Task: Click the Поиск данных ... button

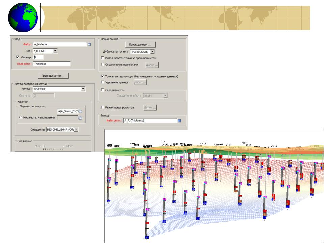Action: click(140, 45)
